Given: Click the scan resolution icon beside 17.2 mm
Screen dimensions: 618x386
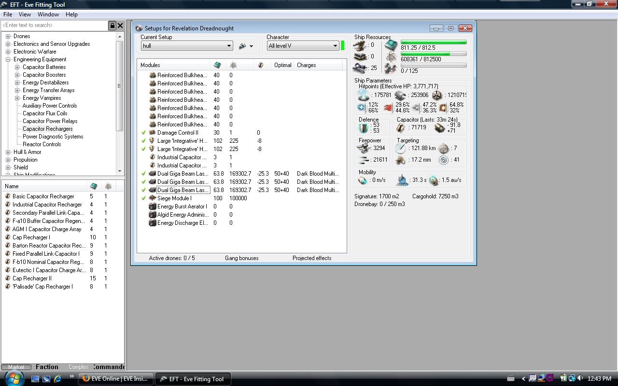Looking at the screenshot, I should pos(400,160).
